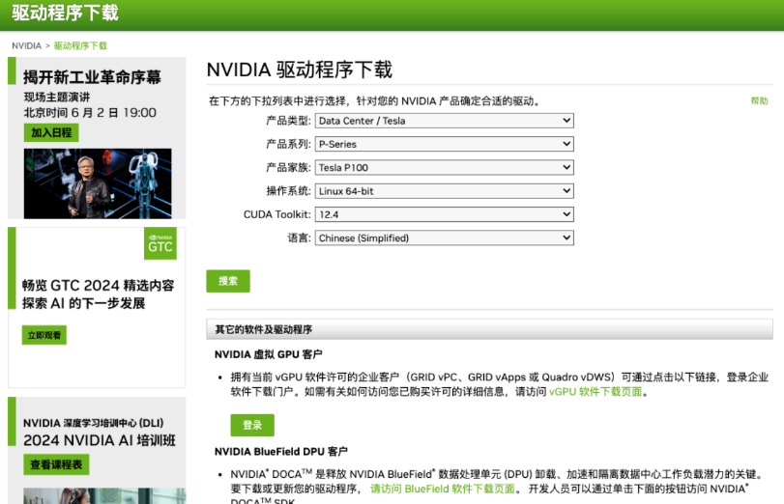Click the NVIDIA 虚拟 GPU 客户 heading
This screenshot has height=504, width=784.
click(269, 354)
